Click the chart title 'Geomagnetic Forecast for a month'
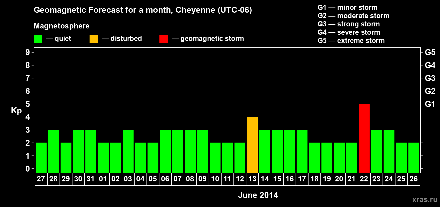Viewport: 440px width, 207px height. click(x=103, y=10)
